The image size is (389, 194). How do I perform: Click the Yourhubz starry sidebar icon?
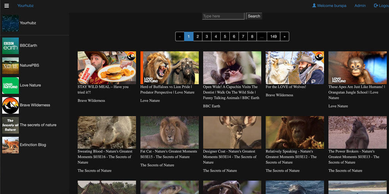(11, 23)
